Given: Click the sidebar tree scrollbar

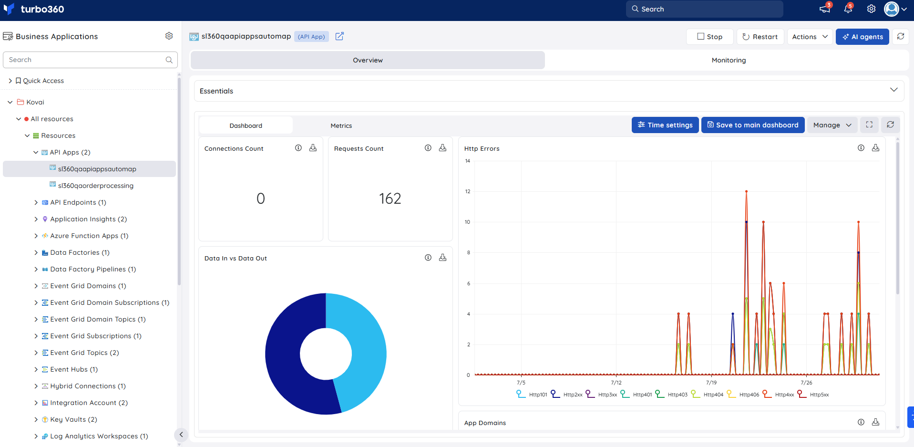Looking at the screenshot, I should tap(179, 181).
